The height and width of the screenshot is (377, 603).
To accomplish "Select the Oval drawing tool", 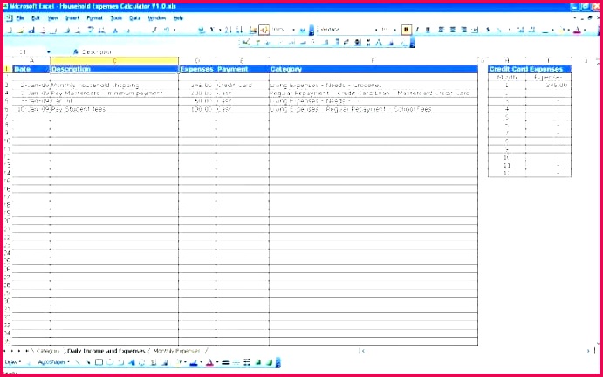I will point(110,362).
